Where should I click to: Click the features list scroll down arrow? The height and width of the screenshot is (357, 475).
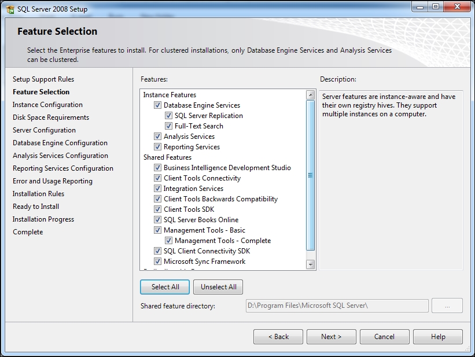pyautogui.click(x=311, y=264)
